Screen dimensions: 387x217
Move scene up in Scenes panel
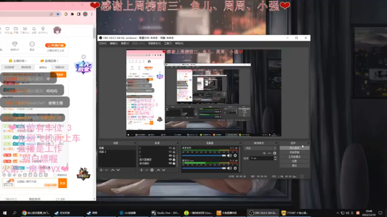pyautogui.click(x=113, y=170)
